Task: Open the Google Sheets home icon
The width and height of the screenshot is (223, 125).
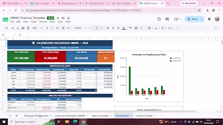Action: [5, 19]
